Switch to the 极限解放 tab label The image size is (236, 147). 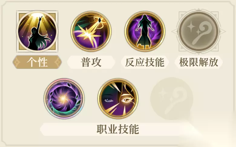(x=199, y=62)
